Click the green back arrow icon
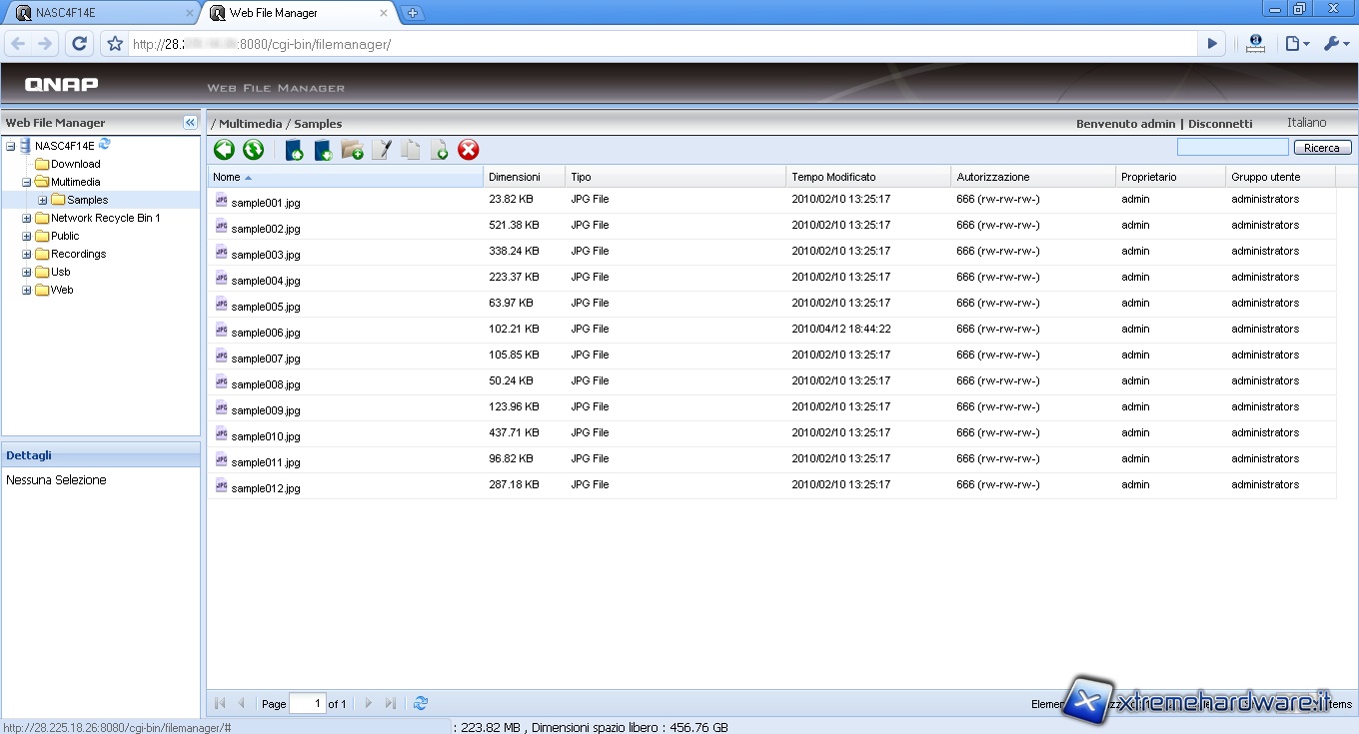 (x=224, y=150)
